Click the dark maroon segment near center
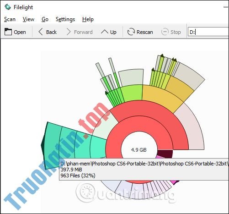This screenshot has height=214, width=229. (x=165, y=154)
